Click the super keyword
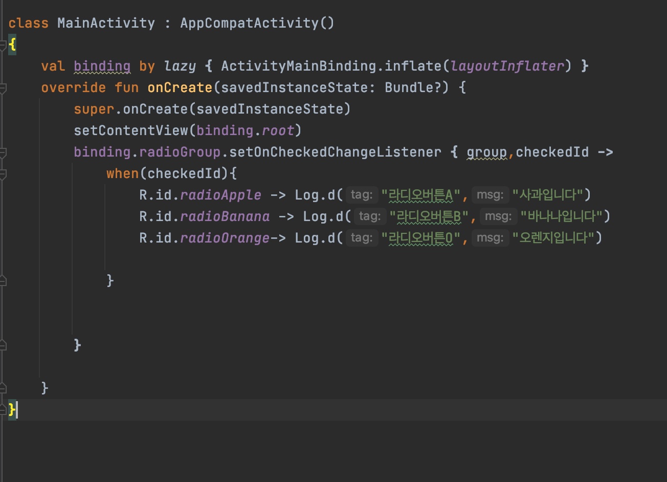 pyautogui.click(x=94, y=109)
